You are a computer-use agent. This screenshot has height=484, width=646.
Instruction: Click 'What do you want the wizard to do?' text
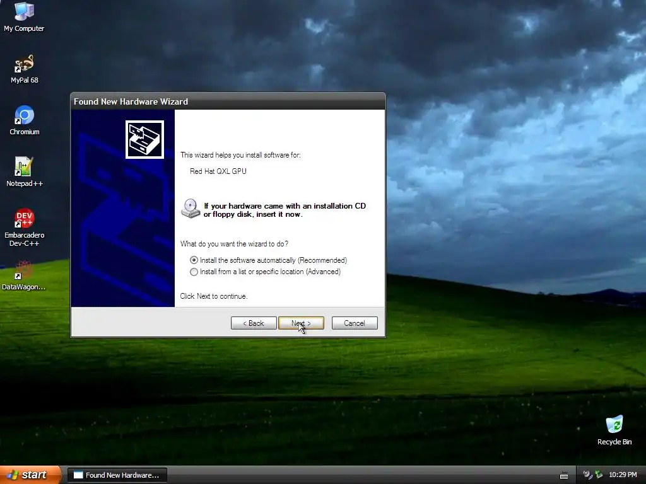(x=234, y=244)
